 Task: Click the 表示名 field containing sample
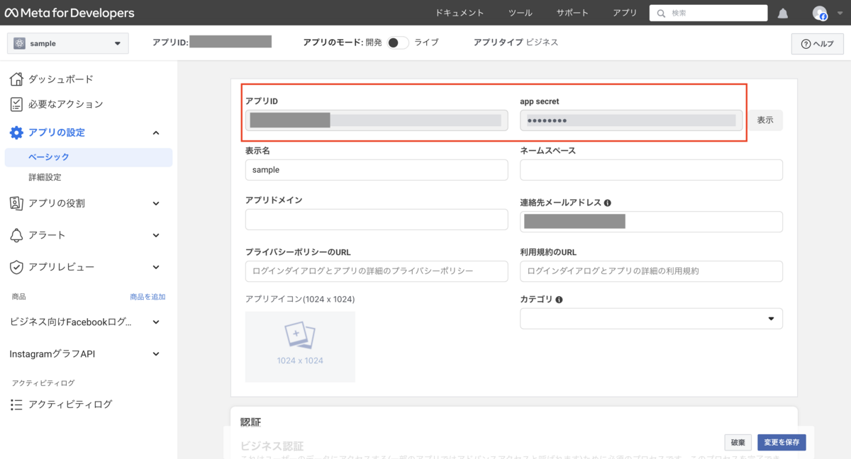click(377, 170)
